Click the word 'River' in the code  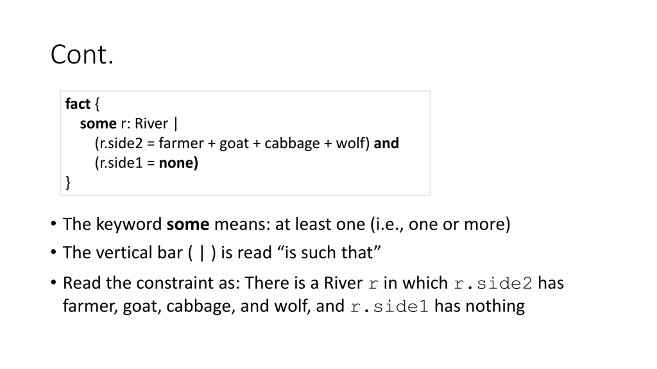[151, 124]
